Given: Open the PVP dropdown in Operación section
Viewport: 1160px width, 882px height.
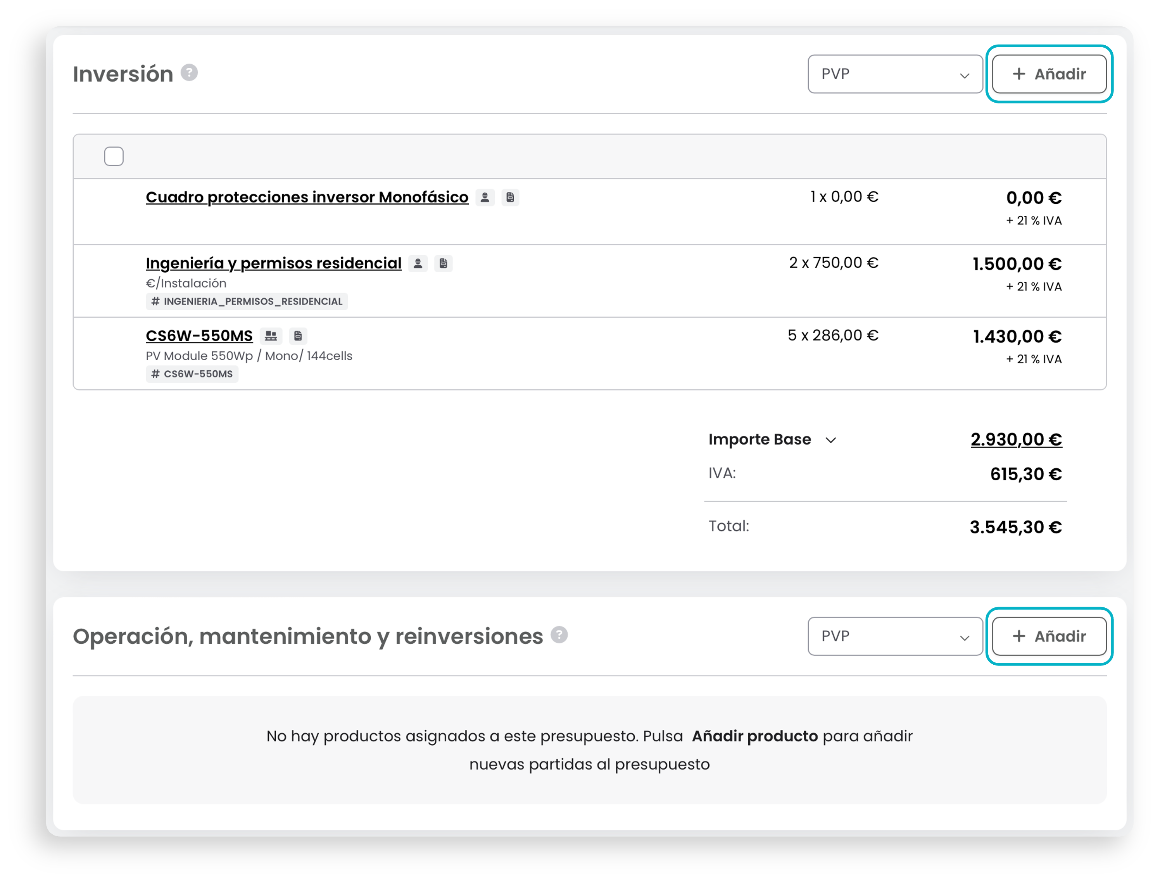Looking at the screenshot, I should (x=895, y=636).
